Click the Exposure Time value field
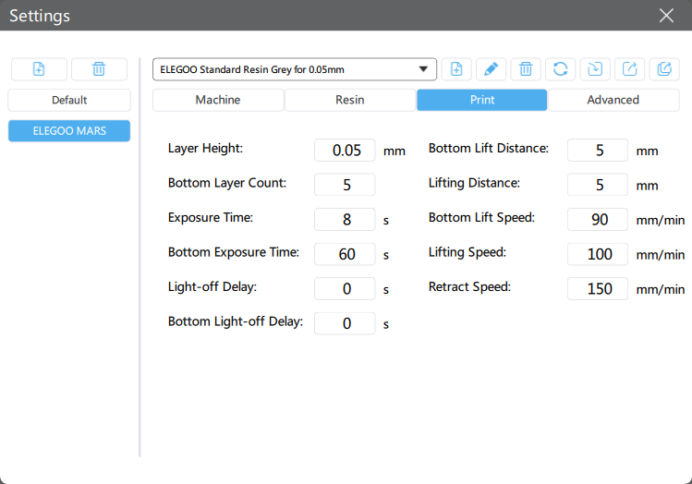This screenshot has height=484, width=692. click(x=345, y=219)
